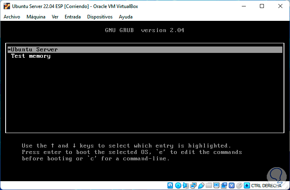This screenshot has height=190, width=290.
Task: Click the resize grip in the status bar corner
Action: point(286,186)
